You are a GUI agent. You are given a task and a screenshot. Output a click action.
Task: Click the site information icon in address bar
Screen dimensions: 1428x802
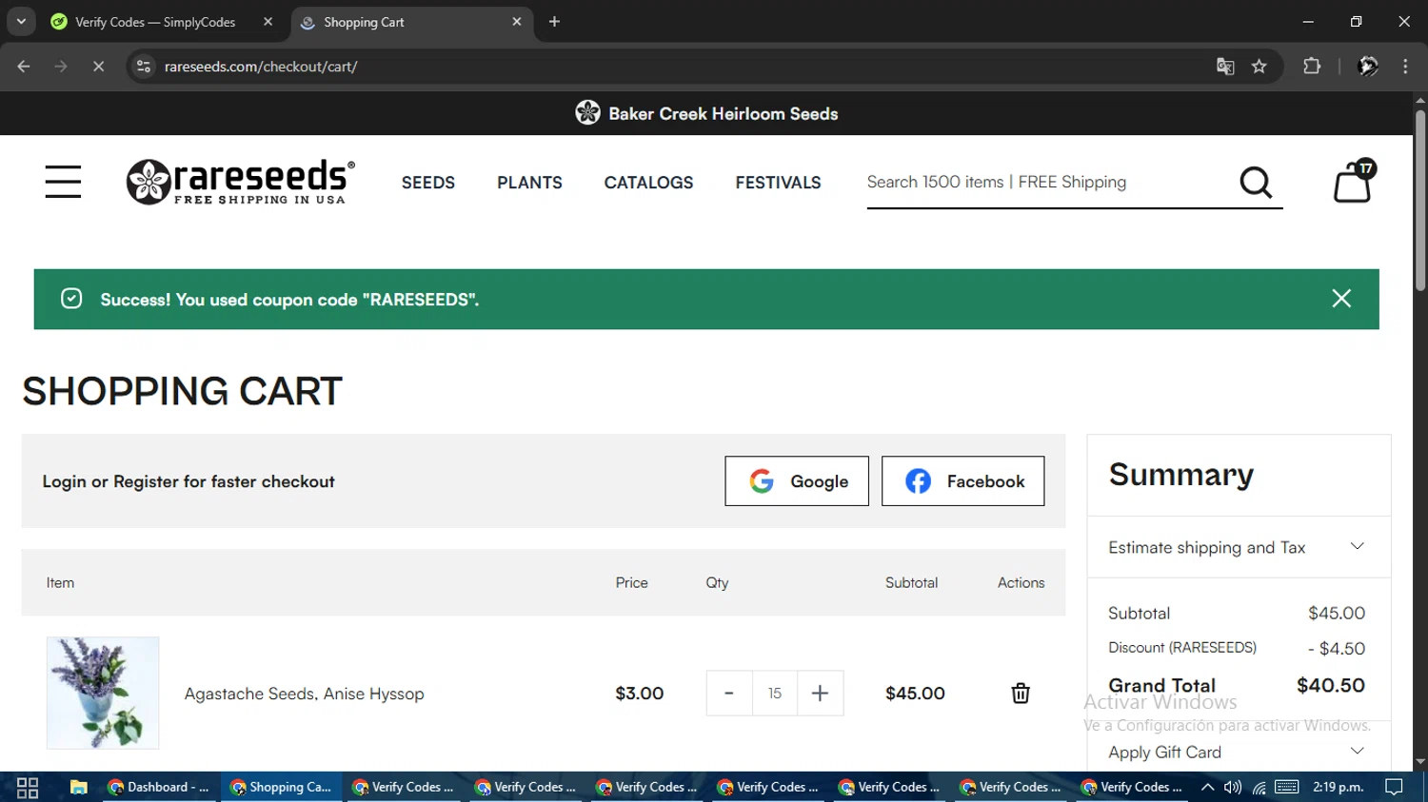[144, 67]
